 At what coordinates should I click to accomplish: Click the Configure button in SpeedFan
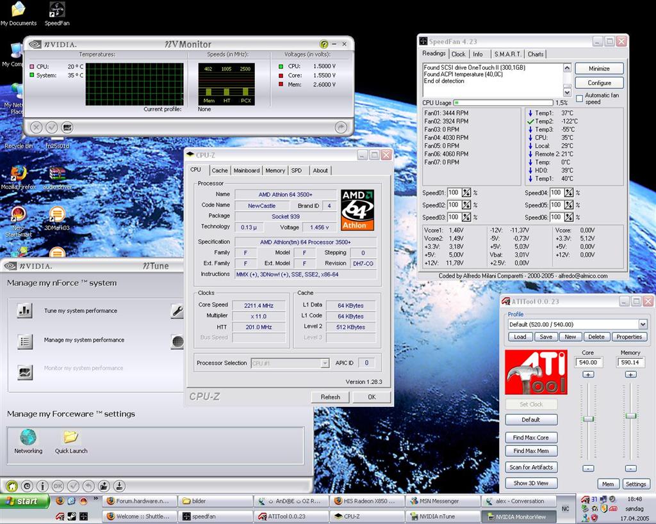(599, 83)
